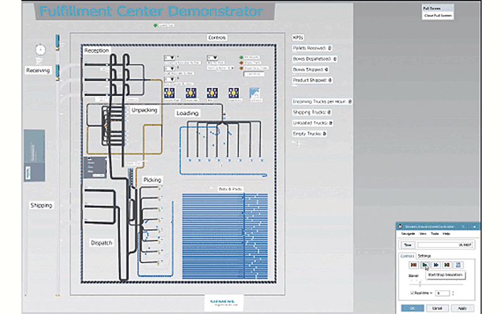This screenshot has width=503, height=314.
Task: Click the Step simulation icon
Action: coord(447,266)
